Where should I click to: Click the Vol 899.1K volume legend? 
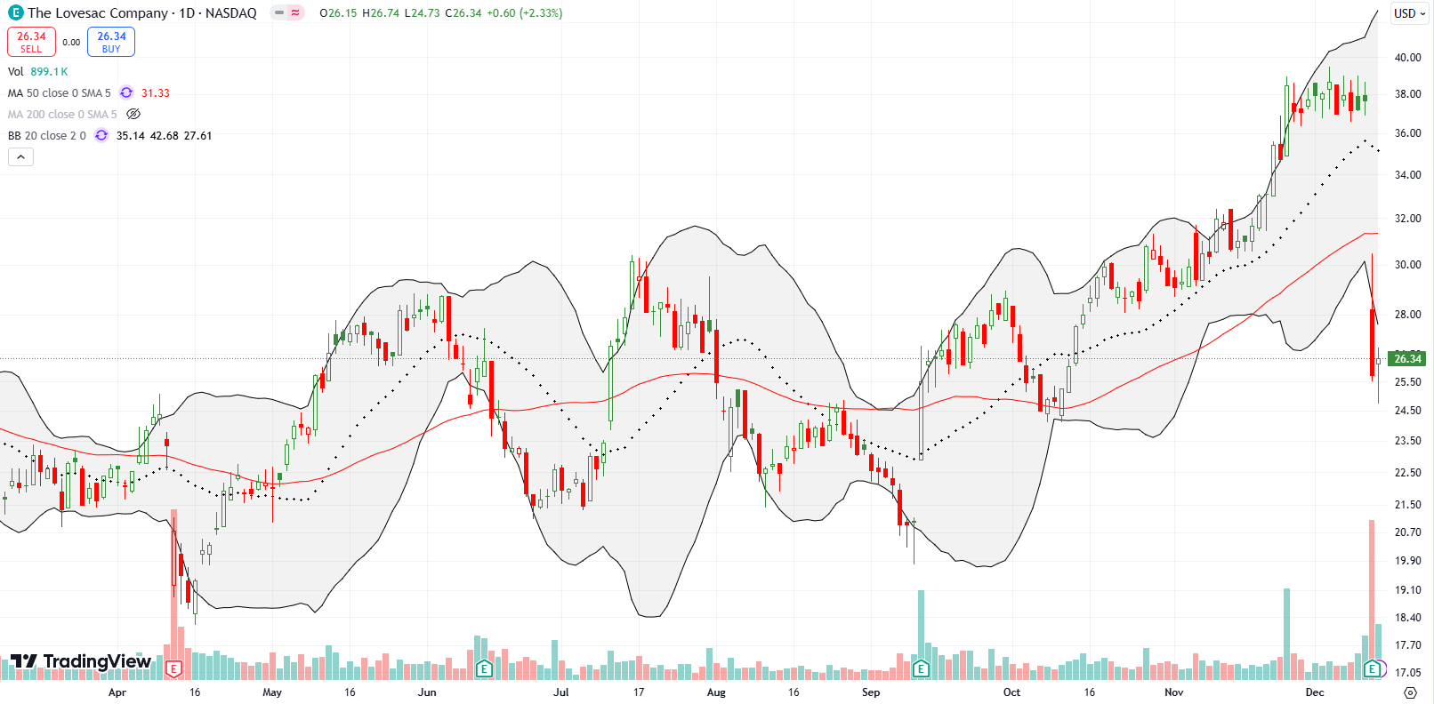(x=38, y=71)
